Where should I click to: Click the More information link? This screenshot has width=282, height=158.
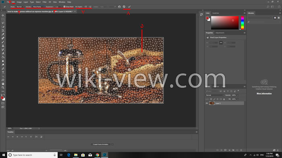click(264, 93)
